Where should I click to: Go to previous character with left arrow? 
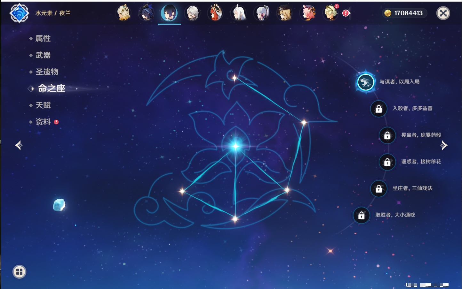(19, 145)
